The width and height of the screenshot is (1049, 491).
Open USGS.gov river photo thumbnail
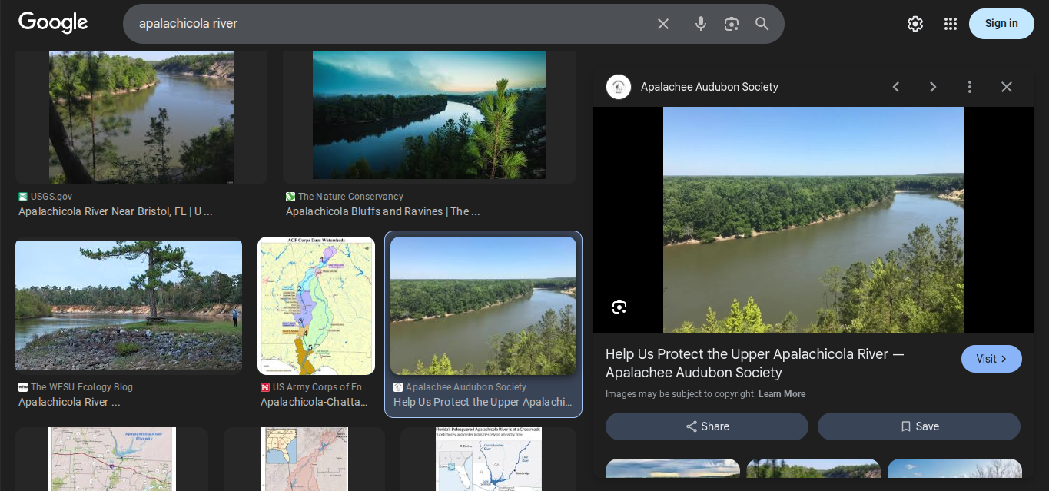(x=141, y=118)
